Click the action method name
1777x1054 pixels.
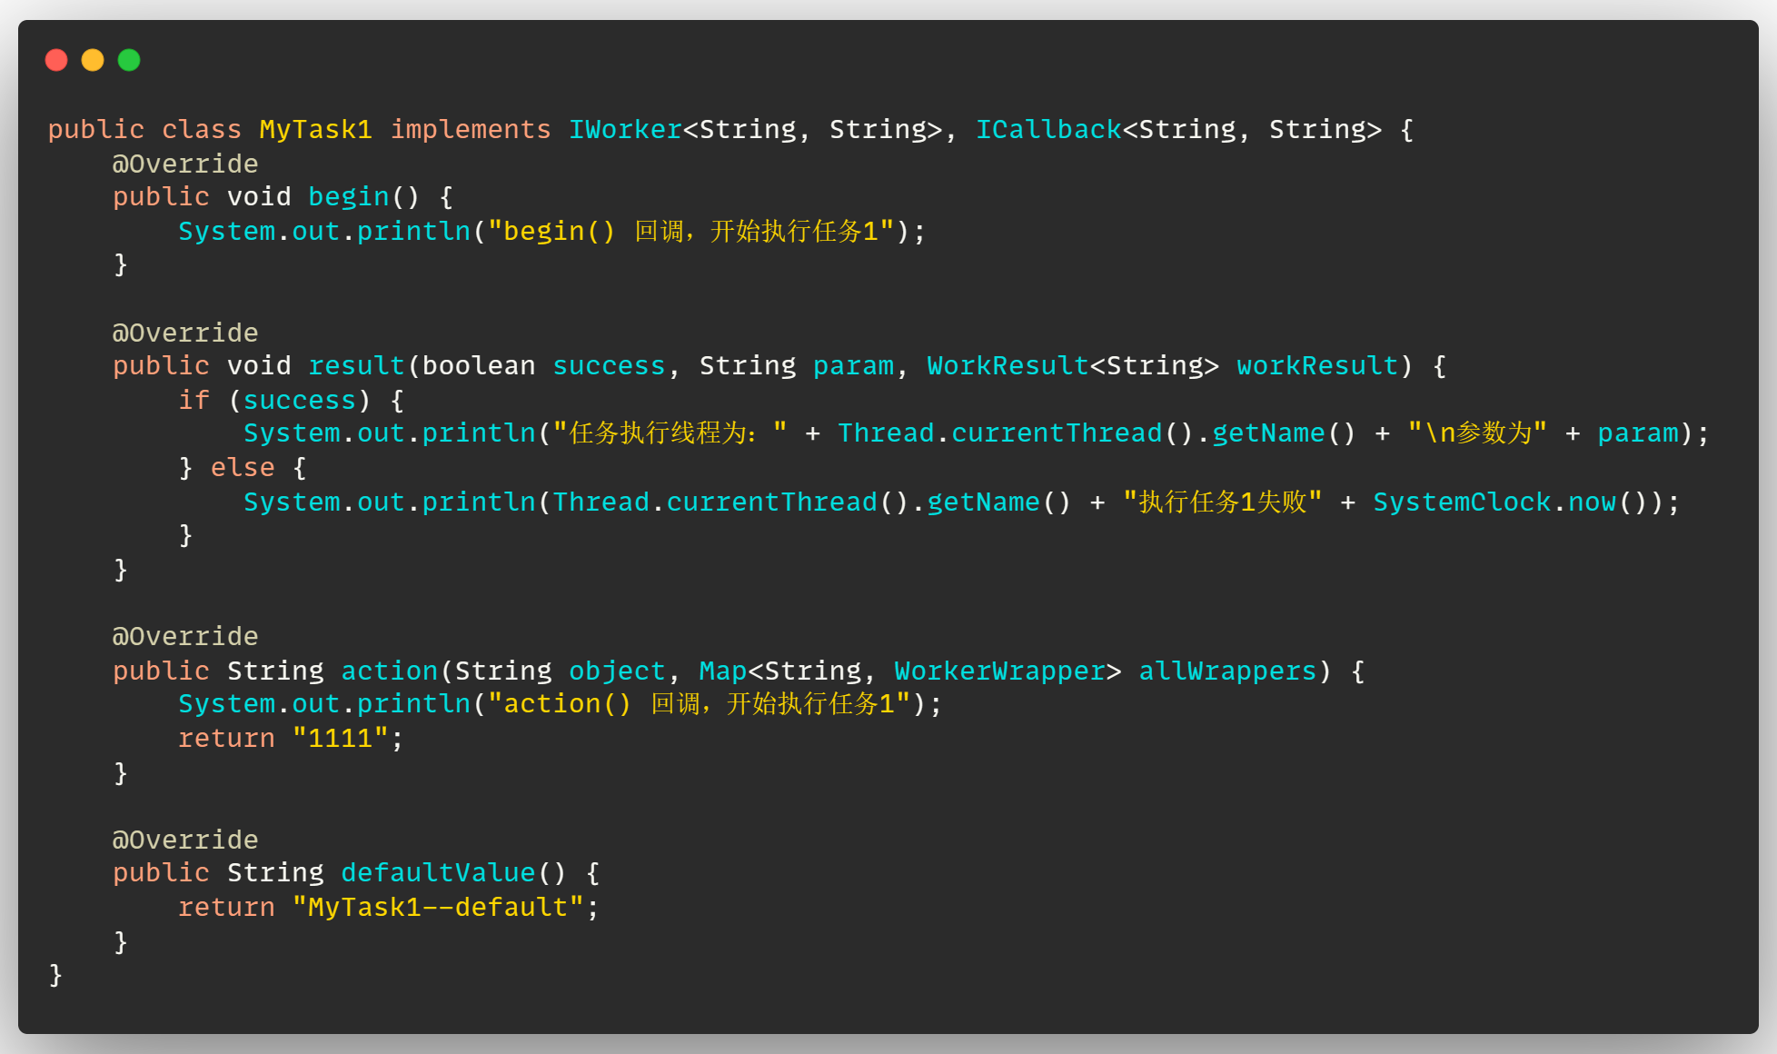click(x=389, y=671)
